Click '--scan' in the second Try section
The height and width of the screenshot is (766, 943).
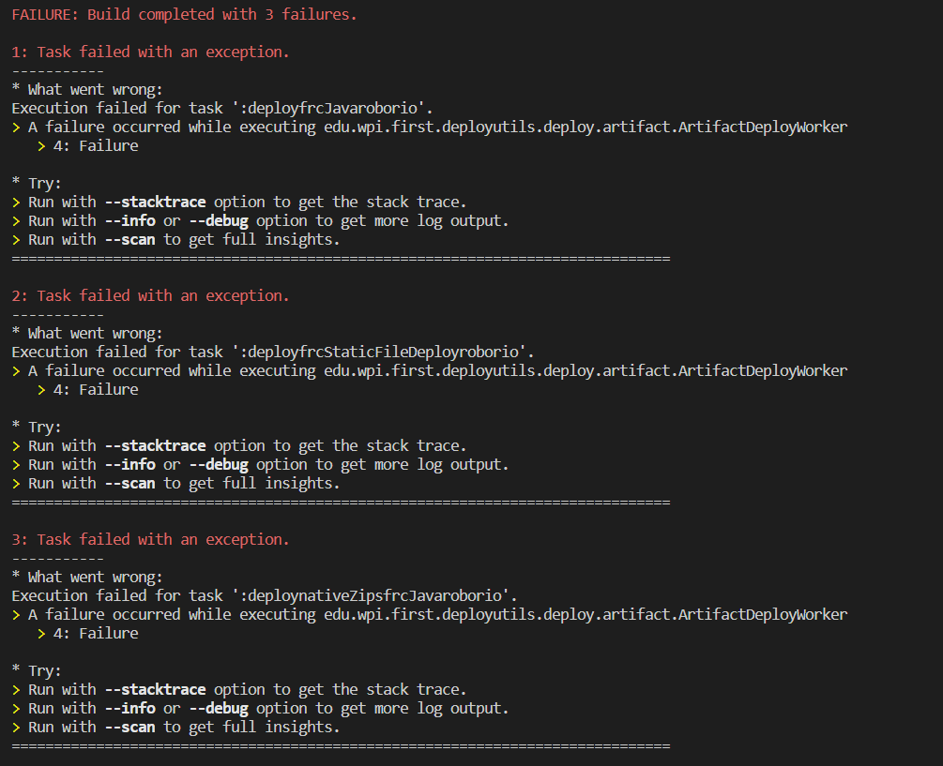coord(129,484)
